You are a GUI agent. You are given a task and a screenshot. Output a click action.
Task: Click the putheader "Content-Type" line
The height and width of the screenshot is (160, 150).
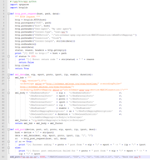pos(41,32)
